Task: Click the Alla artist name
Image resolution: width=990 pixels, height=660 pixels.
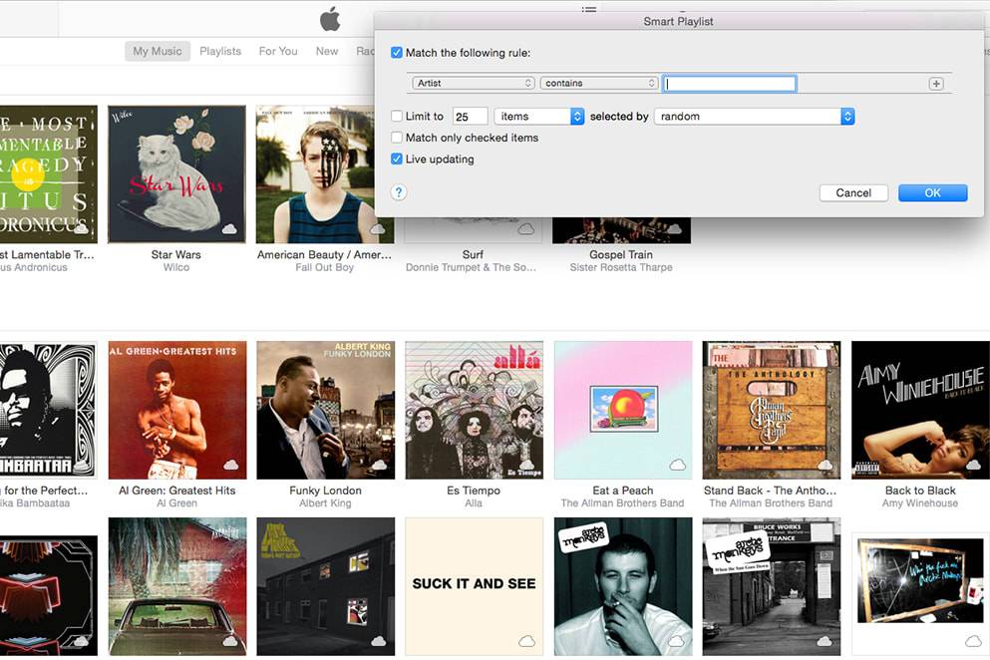Action: coord(474,503)
